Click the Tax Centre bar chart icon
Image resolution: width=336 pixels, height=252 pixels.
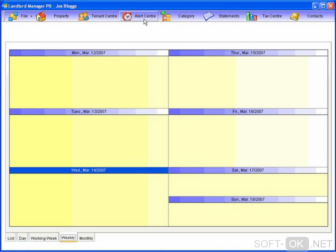252,16
